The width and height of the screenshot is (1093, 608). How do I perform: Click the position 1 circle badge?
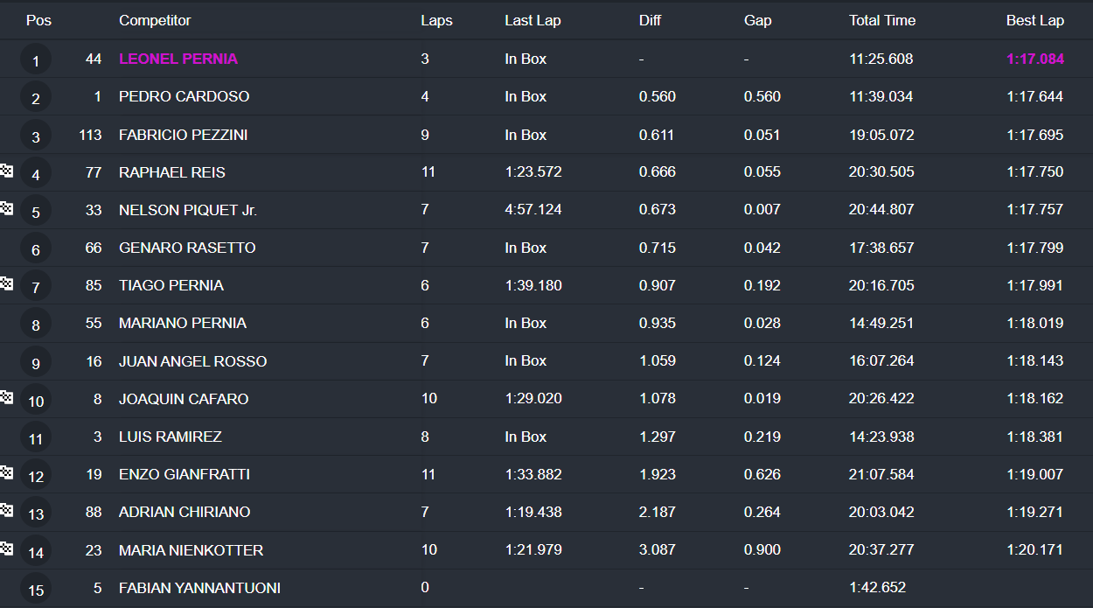pos(36,60)
